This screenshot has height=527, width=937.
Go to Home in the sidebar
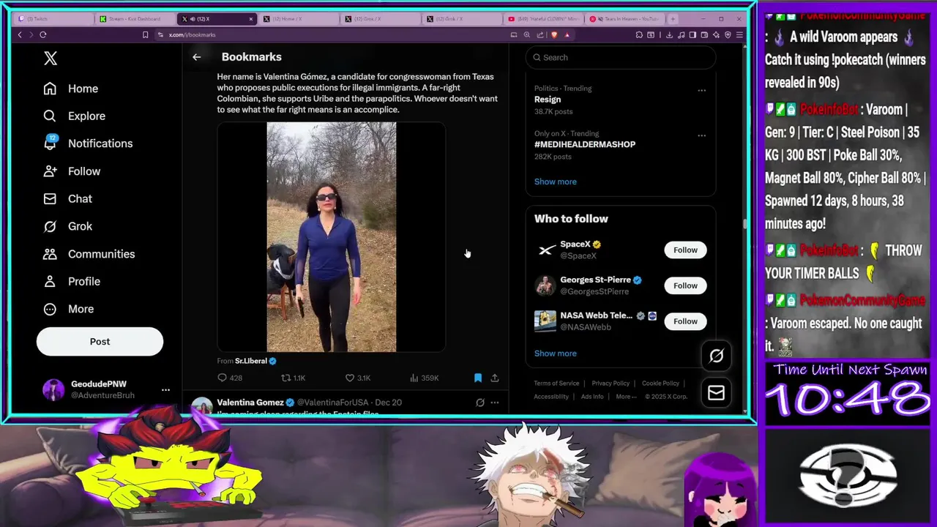click(70, 89)
